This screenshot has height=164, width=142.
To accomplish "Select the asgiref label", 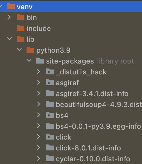I will click(x=67, y=83).
